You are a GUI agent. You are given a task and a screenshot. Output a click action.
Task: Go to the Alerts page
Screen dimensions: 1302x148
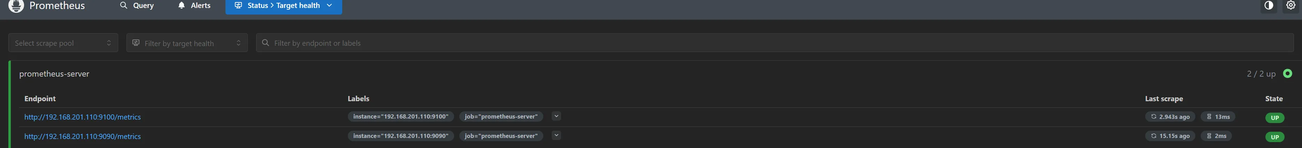point(194,6)
